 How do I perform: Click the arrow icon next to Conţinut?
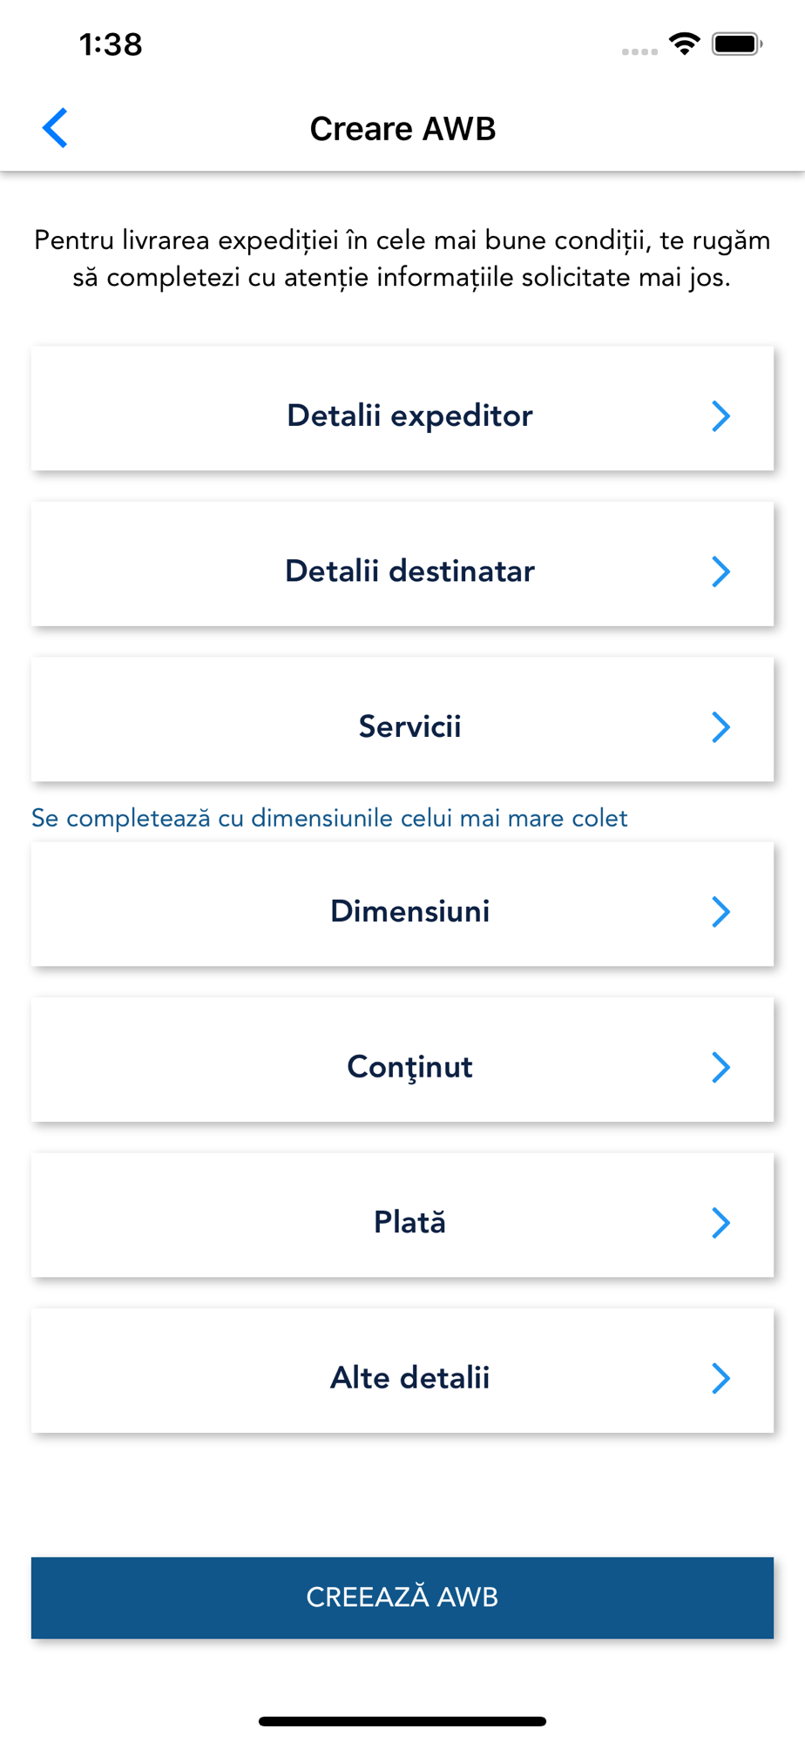[x=720, y=1067]
